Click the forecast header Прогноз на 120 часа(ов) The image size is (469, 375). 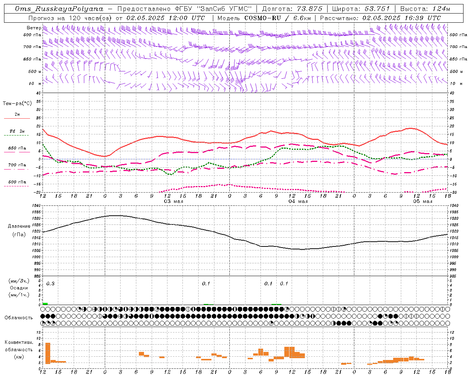[x=70, y=18]
